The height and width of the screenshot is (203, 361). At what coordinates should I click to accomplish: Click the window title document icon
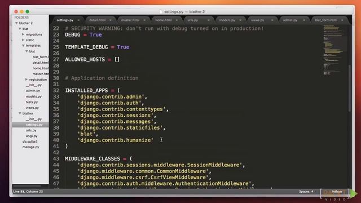161,11
